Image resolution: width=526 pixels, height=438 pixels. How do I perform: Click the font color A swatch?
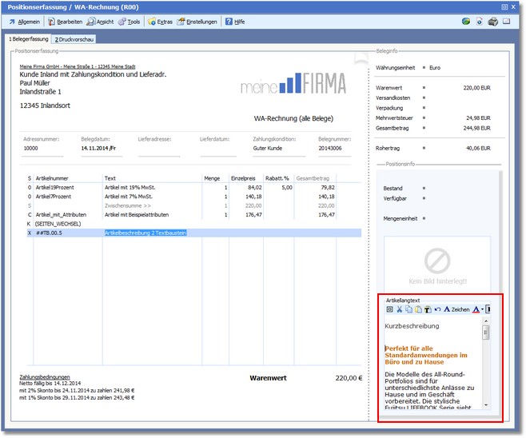click(476, 309)
